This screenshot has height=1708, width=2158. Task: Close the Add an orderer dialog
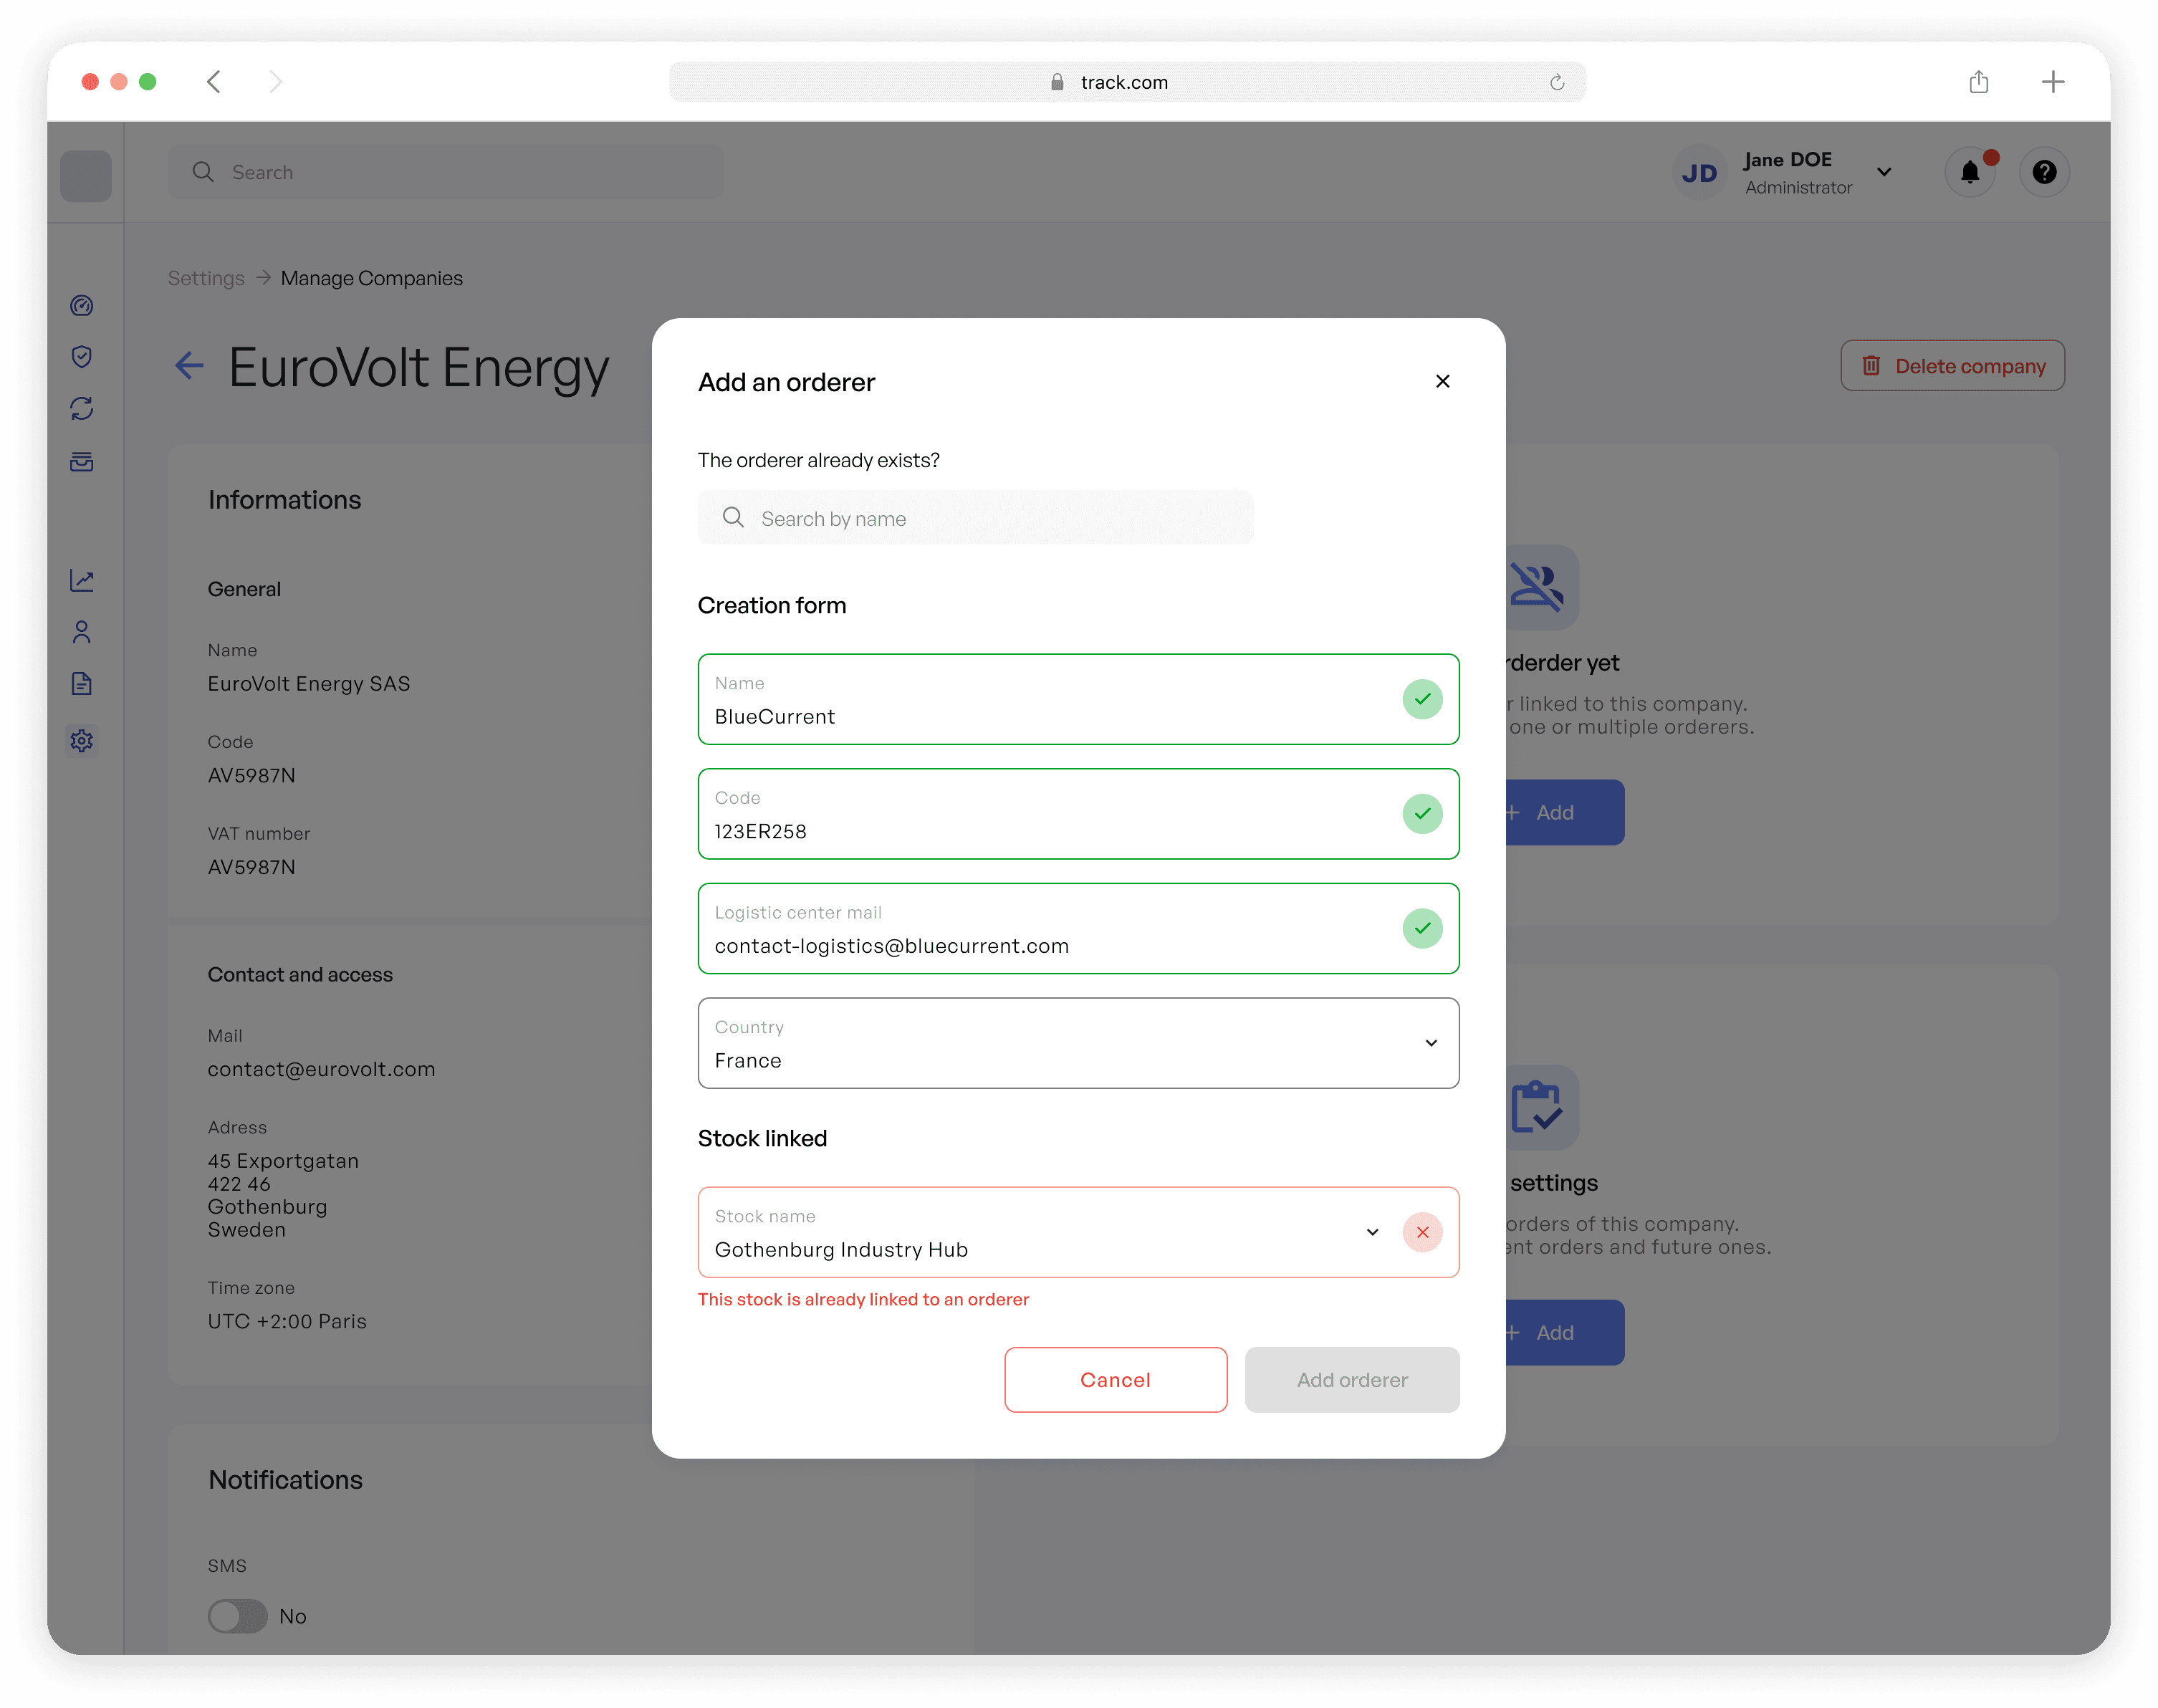[1442, 381]
